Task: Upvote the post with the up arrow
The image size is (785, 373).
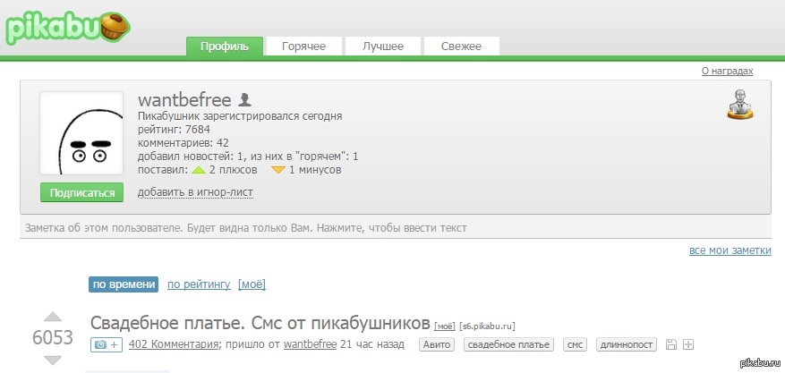Action: (53, 318)
